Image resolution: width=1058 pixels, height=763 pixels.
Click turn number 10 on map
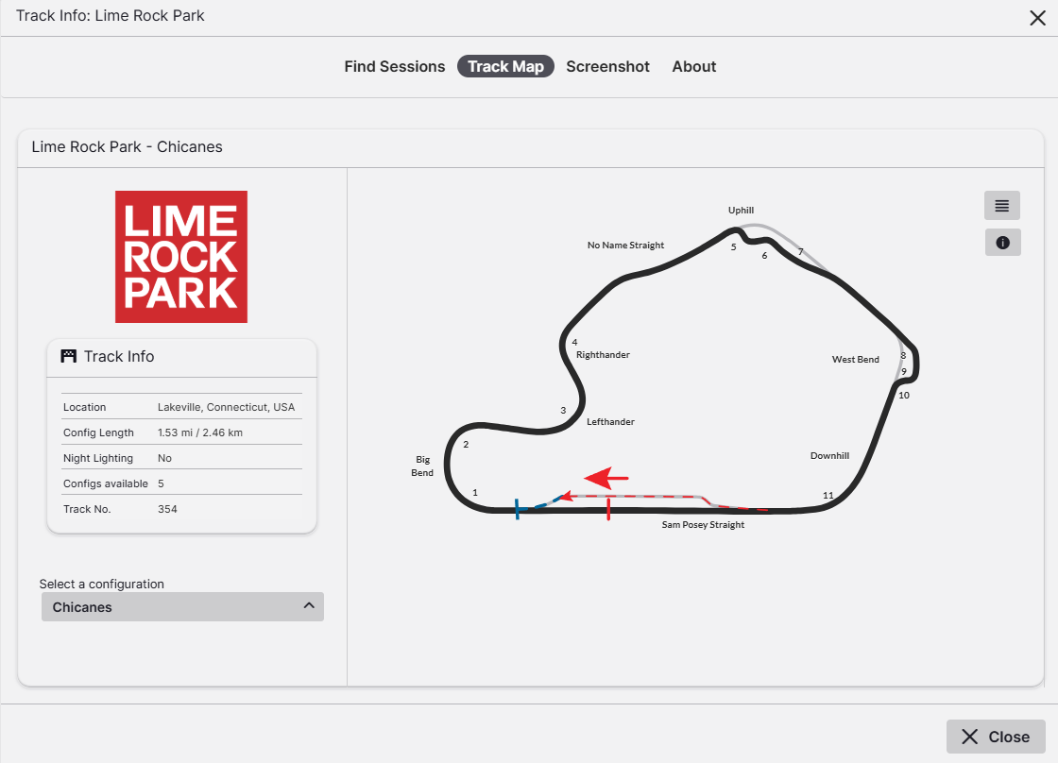[904, 396]
